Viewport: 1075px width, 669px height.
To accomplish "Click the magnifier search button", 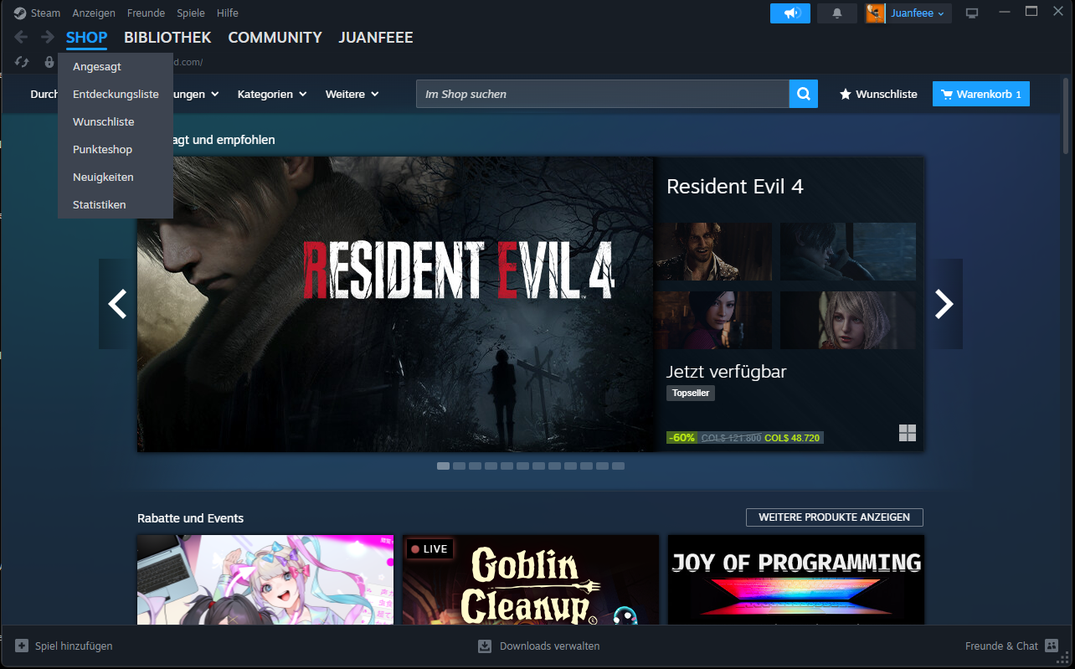I will 802,95.
